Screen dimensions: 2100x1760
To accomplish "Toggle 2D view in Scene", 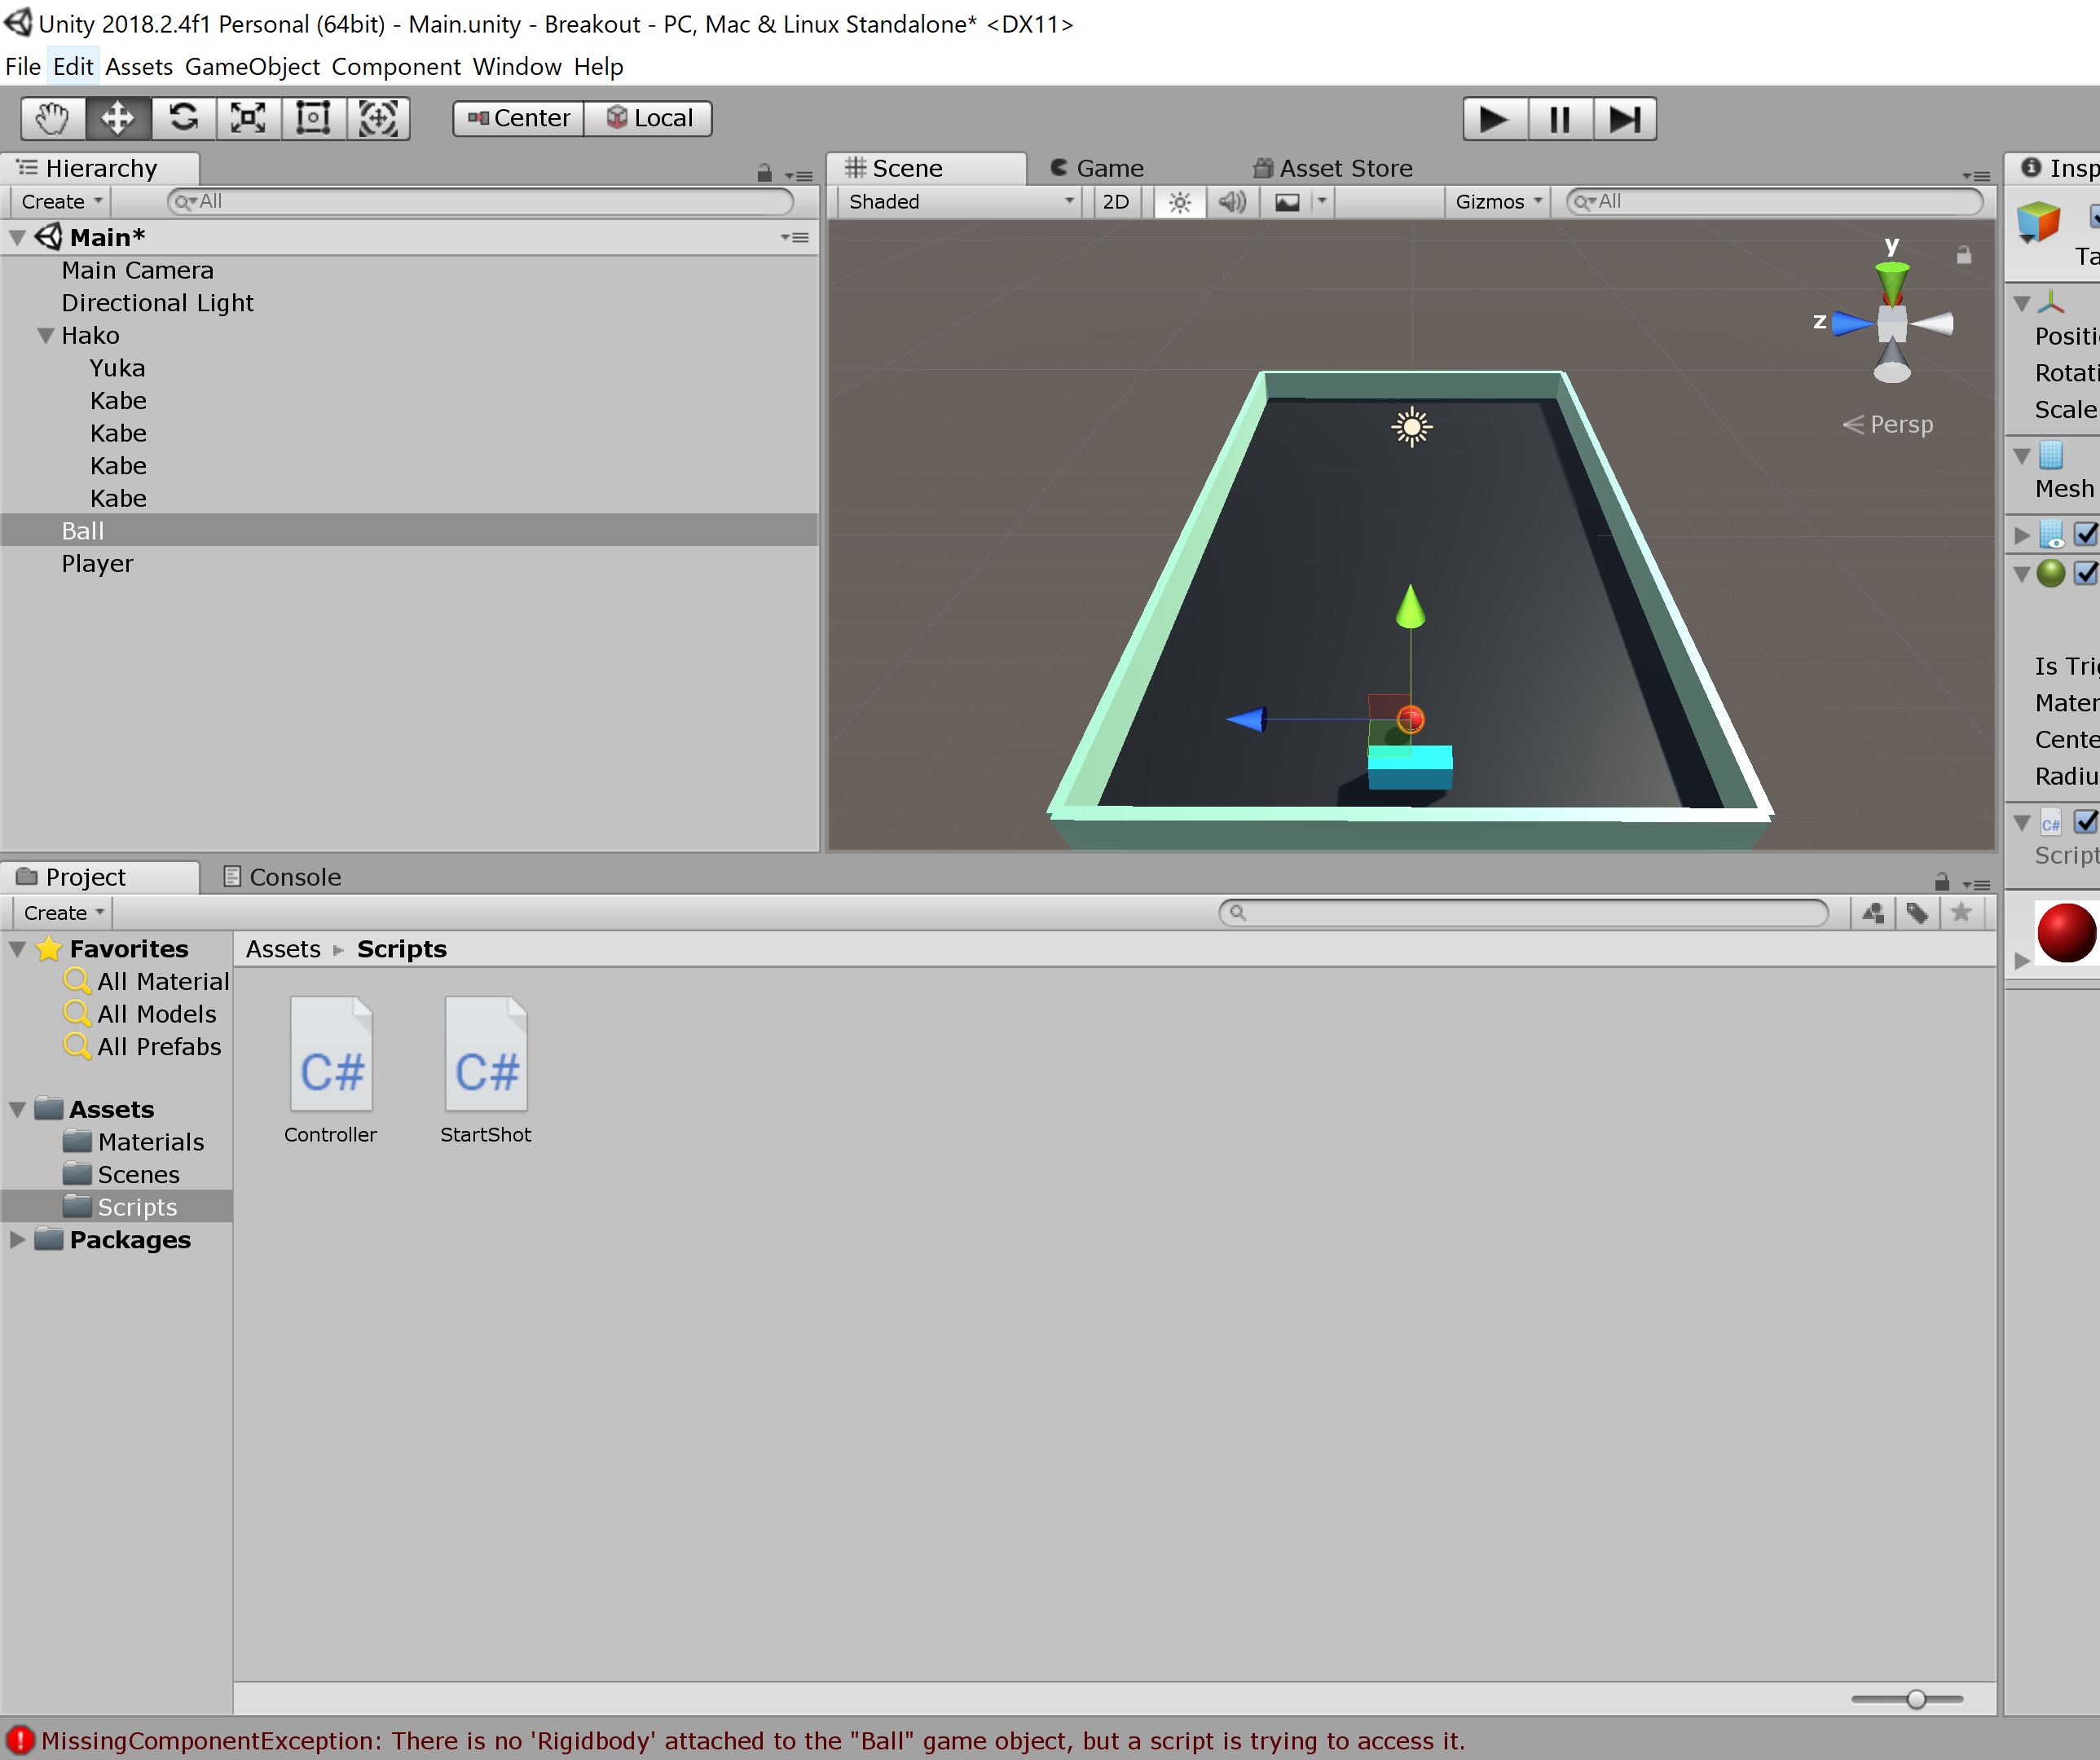I will [x=1116, y=202].
